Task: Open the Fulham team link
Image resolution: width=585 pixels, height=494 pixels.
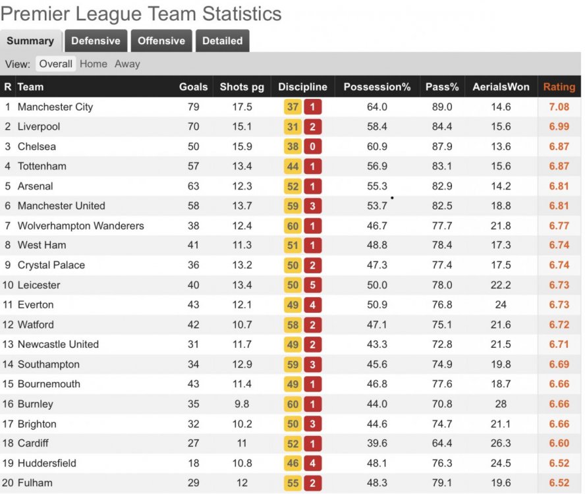Action: 35,483
